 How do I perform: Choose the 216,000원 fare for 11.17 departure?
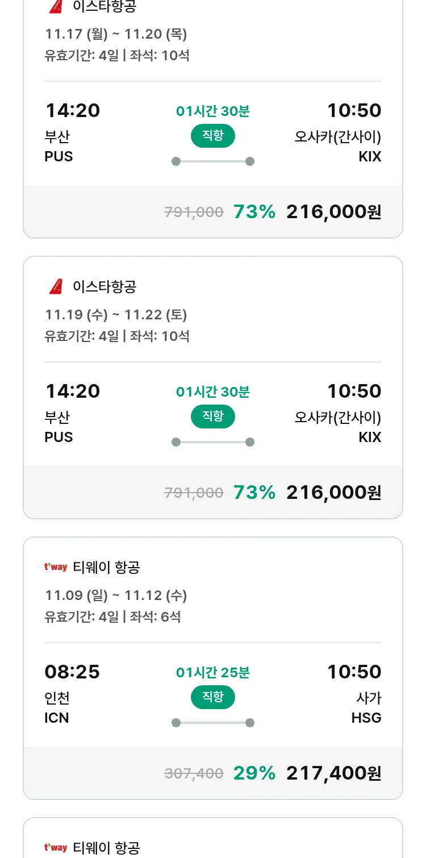(333, 212)
